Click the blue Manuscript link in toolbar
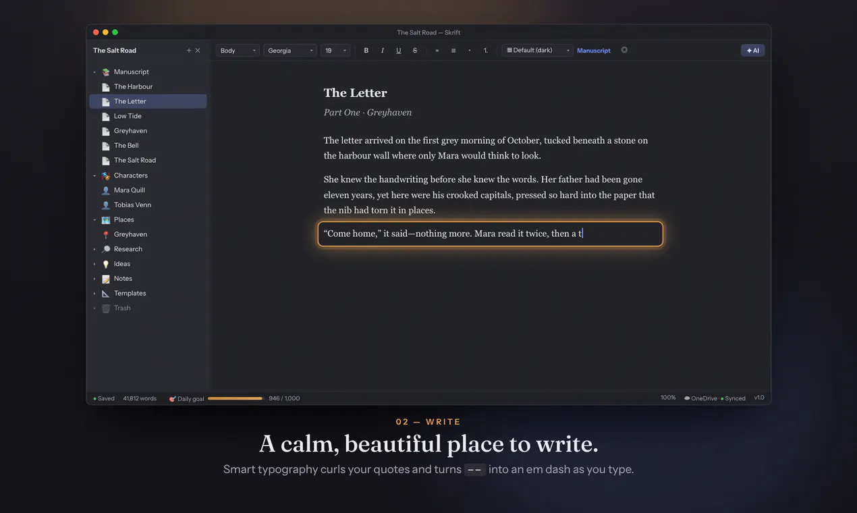Viewport: 857px width, 513px height. [594, 51]
